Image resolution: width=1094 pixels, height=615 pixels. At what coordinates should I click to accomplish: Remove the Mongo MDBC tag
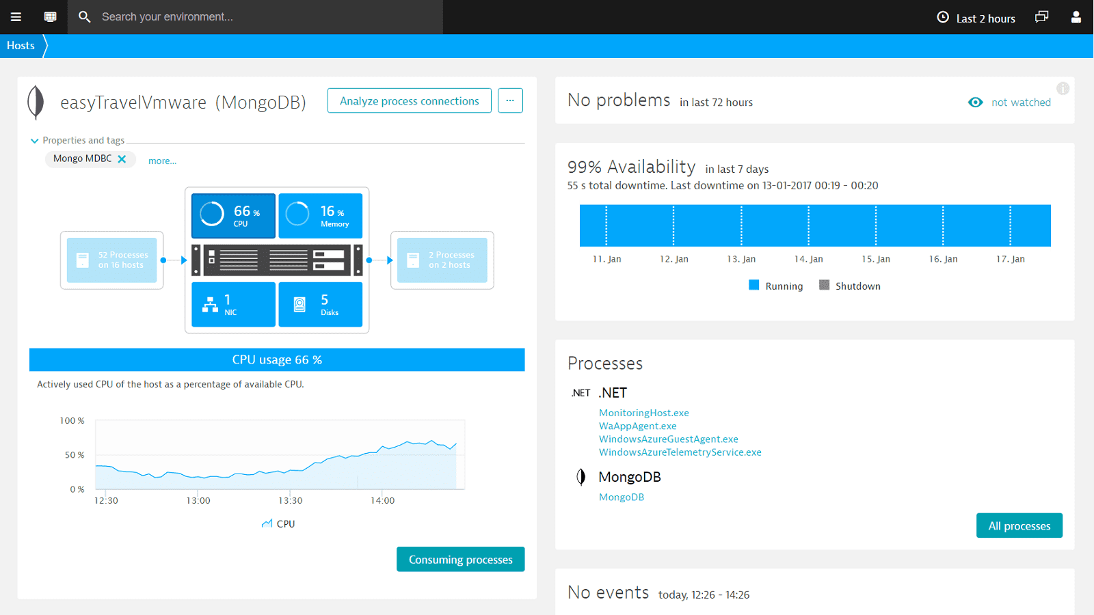click(x=122, y=159)
